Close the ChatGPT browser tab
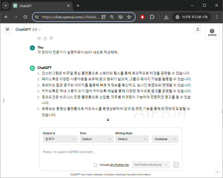This screenshot has width=223, height=178. click(68, 6)
